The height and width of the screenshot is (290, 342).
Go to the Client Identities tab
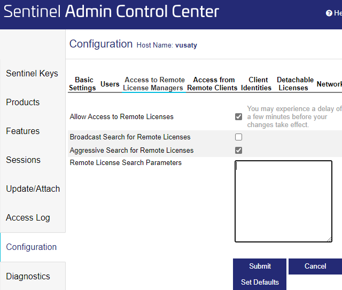pyautogui.click(x=256, y=84)
